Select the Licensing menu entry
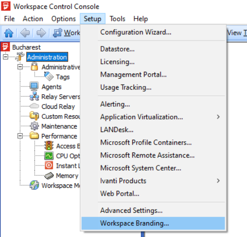Screen dimensions: 247x237 tap(153, 62)
